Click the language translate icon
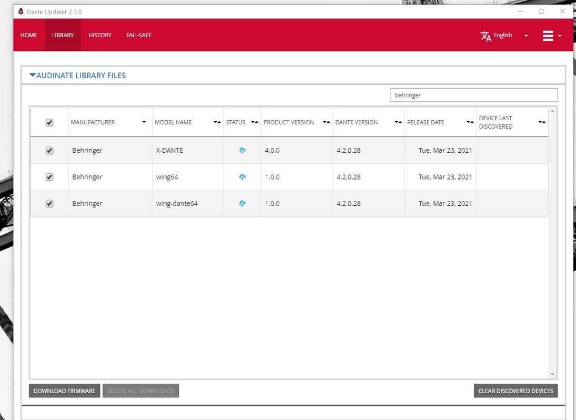Viewport: 576px width, 420px height. pos(486,36)
